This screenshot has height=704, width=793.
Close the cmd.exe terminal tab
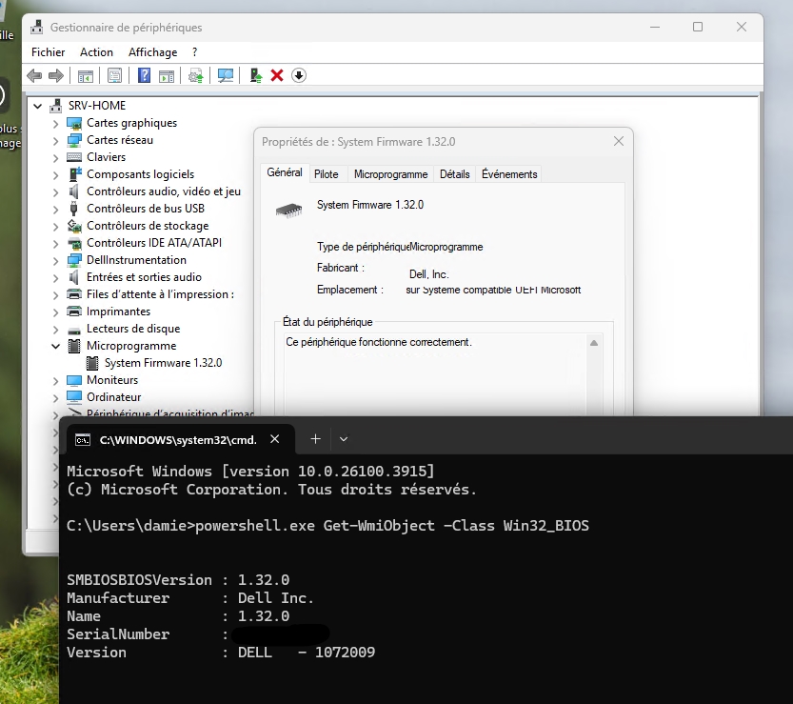[x=275, y=439]
